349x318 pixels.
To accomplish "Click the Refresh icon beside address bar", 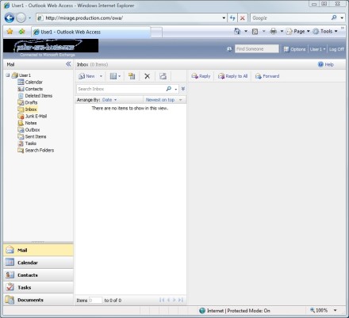I will click(x=232, y=18).
